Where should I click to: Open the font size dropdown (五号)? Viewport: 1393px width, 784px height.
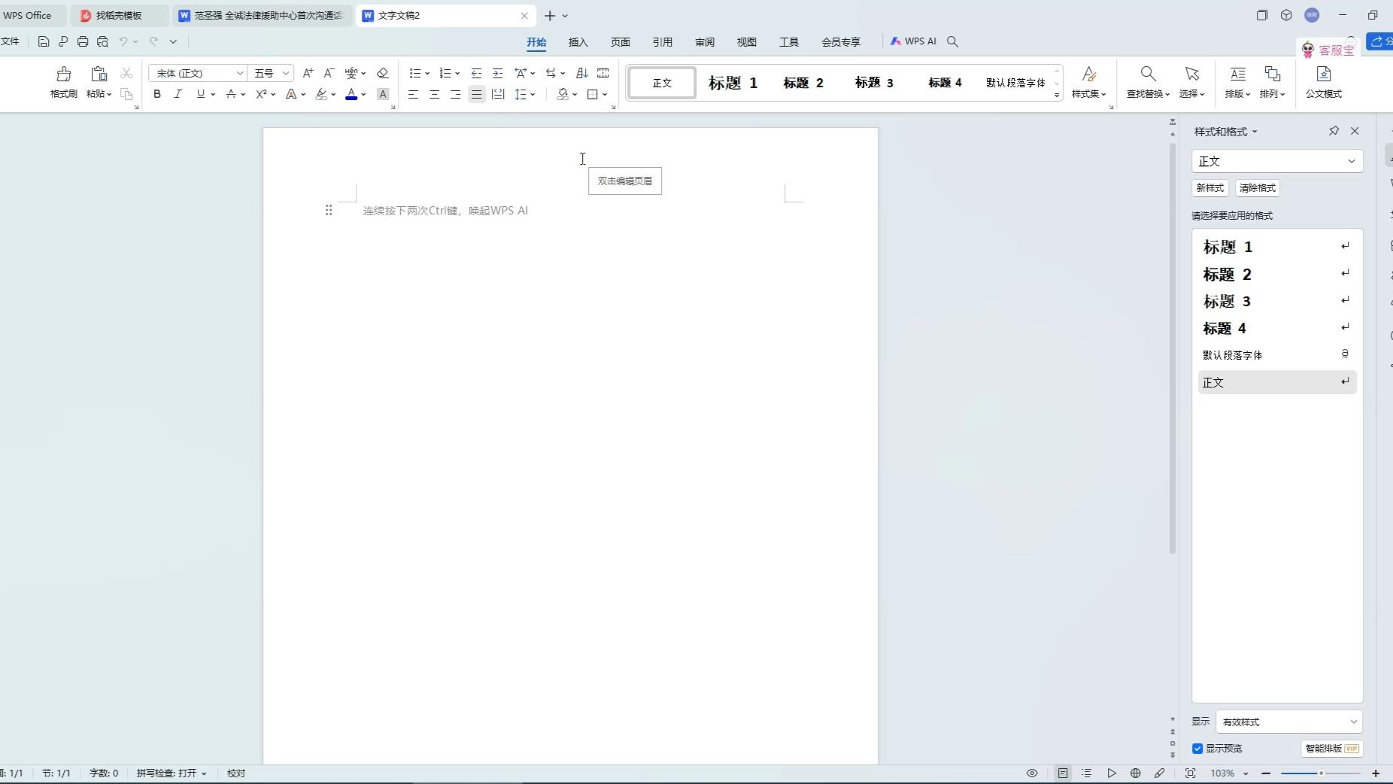286,73
